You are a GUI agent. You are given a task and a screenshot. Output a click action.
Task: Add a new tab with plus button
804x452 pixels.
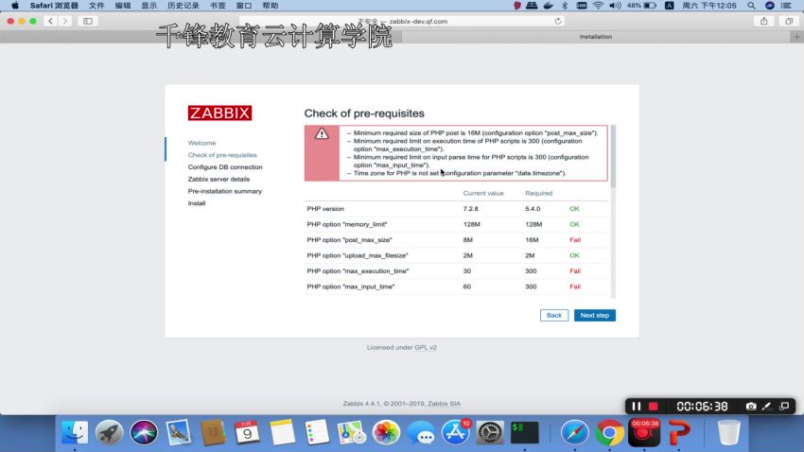pos(796,37)
